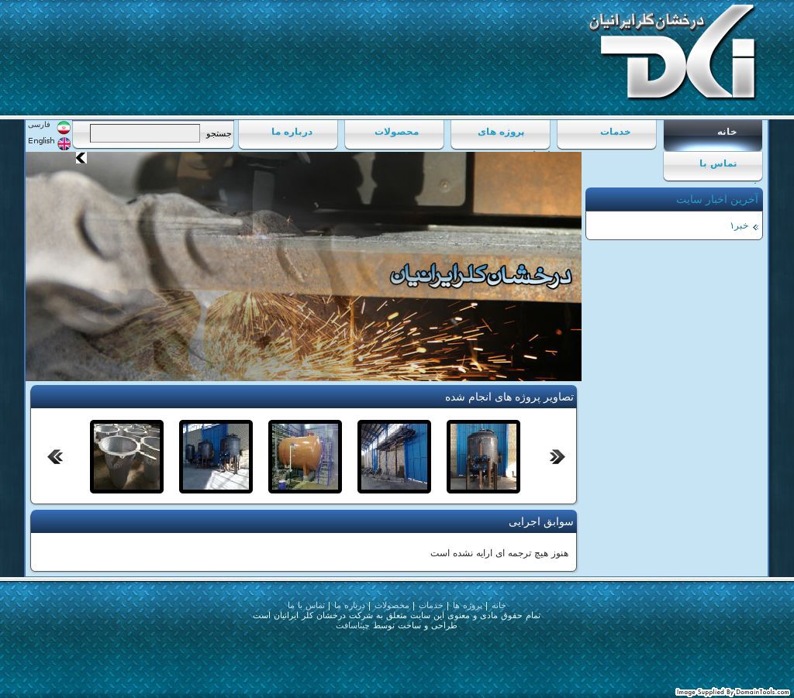This screenshot has width=794, height=698.
Task: Show next project images with right double-arrow
Action: [557, 457]
